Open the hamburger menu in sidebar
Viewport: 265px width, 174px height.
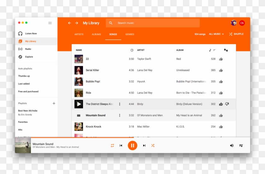[50, 23]
